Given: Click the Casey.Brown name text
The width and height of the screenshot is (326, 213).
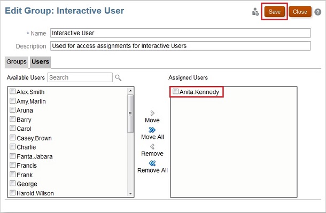Looking at the screenshot, I should tap(34, 138).
